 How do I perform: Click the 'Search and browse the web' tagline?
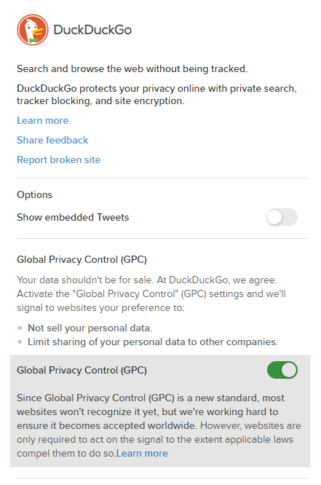click(x=132, y=68)
